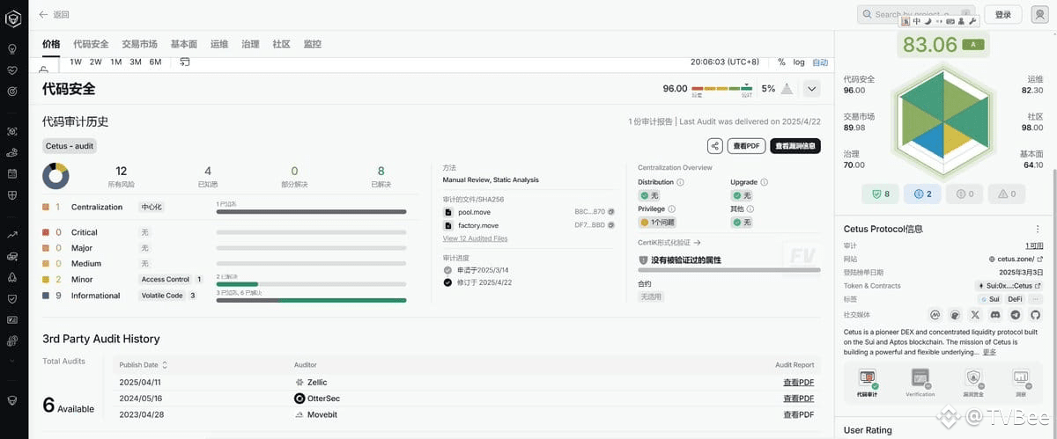Switch to the 交易市场 tab

[139, 44]
